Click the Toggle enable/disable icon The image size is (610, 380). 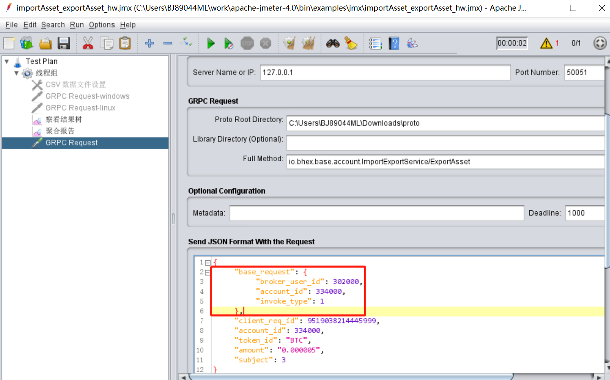click(x=186, y=42)
